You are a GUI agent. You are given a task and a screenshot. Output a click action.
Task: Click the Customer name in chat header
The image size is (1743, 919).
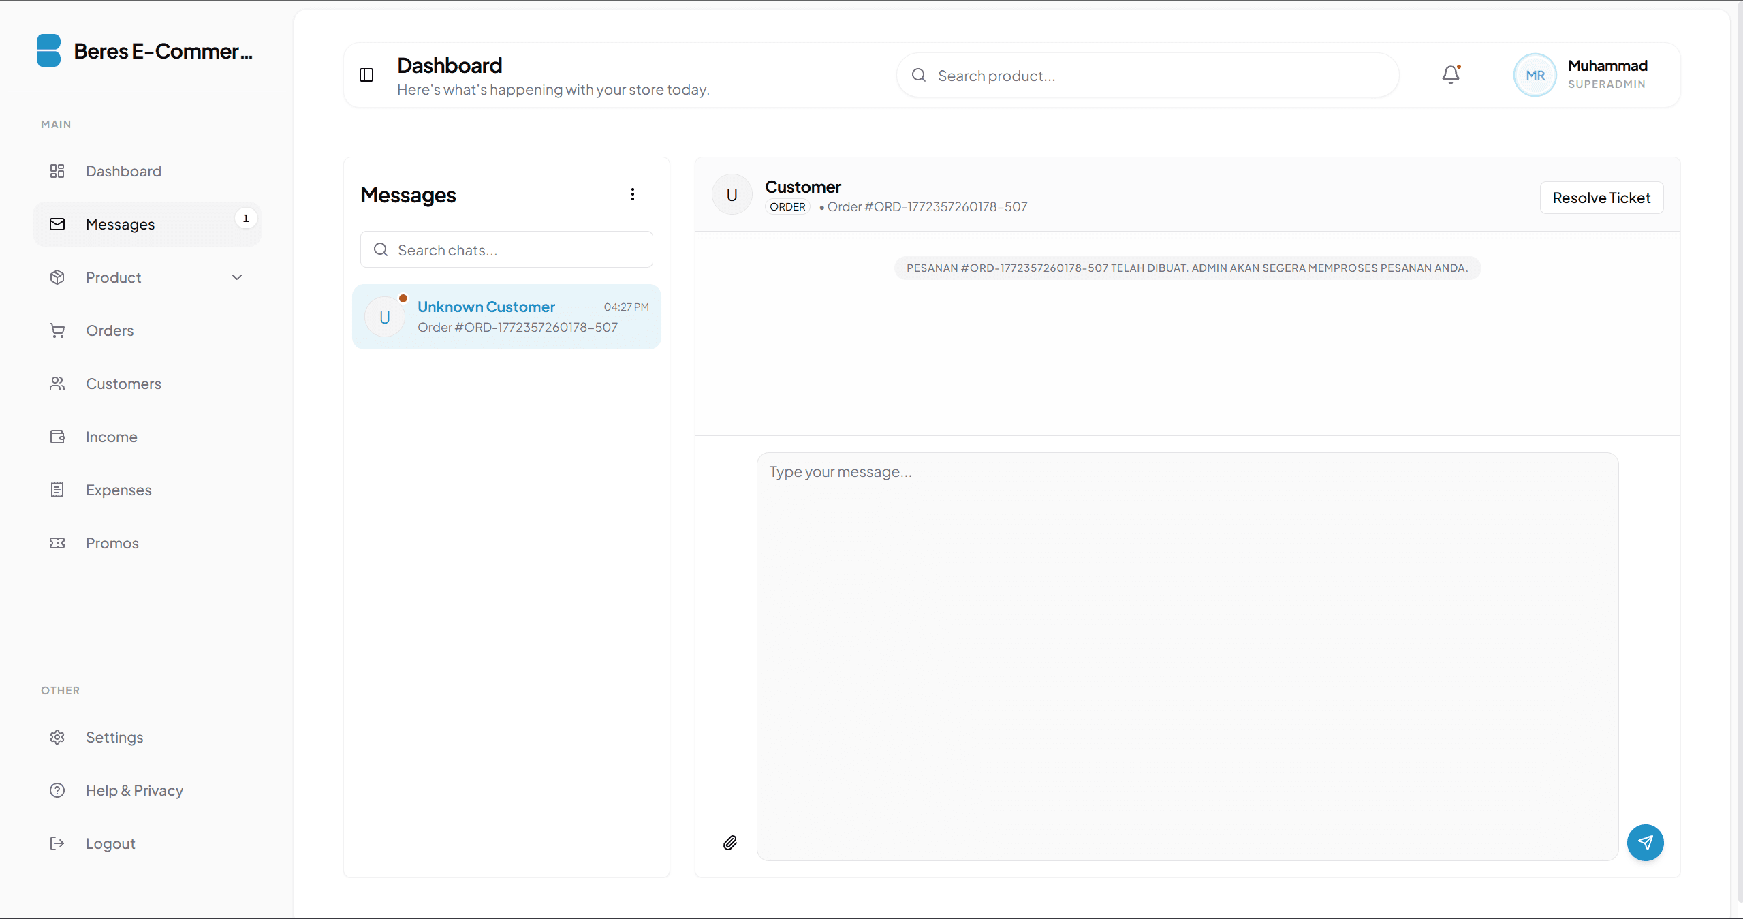802,187
